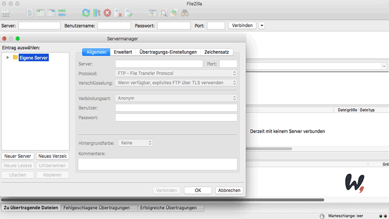The height and width of the screenshot is (219, 389).
Task: Click the red cancel operation icon
Action: [107, 13]
